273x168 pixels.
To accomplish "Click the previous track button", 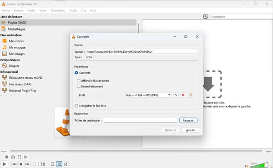I will (15, 164).
